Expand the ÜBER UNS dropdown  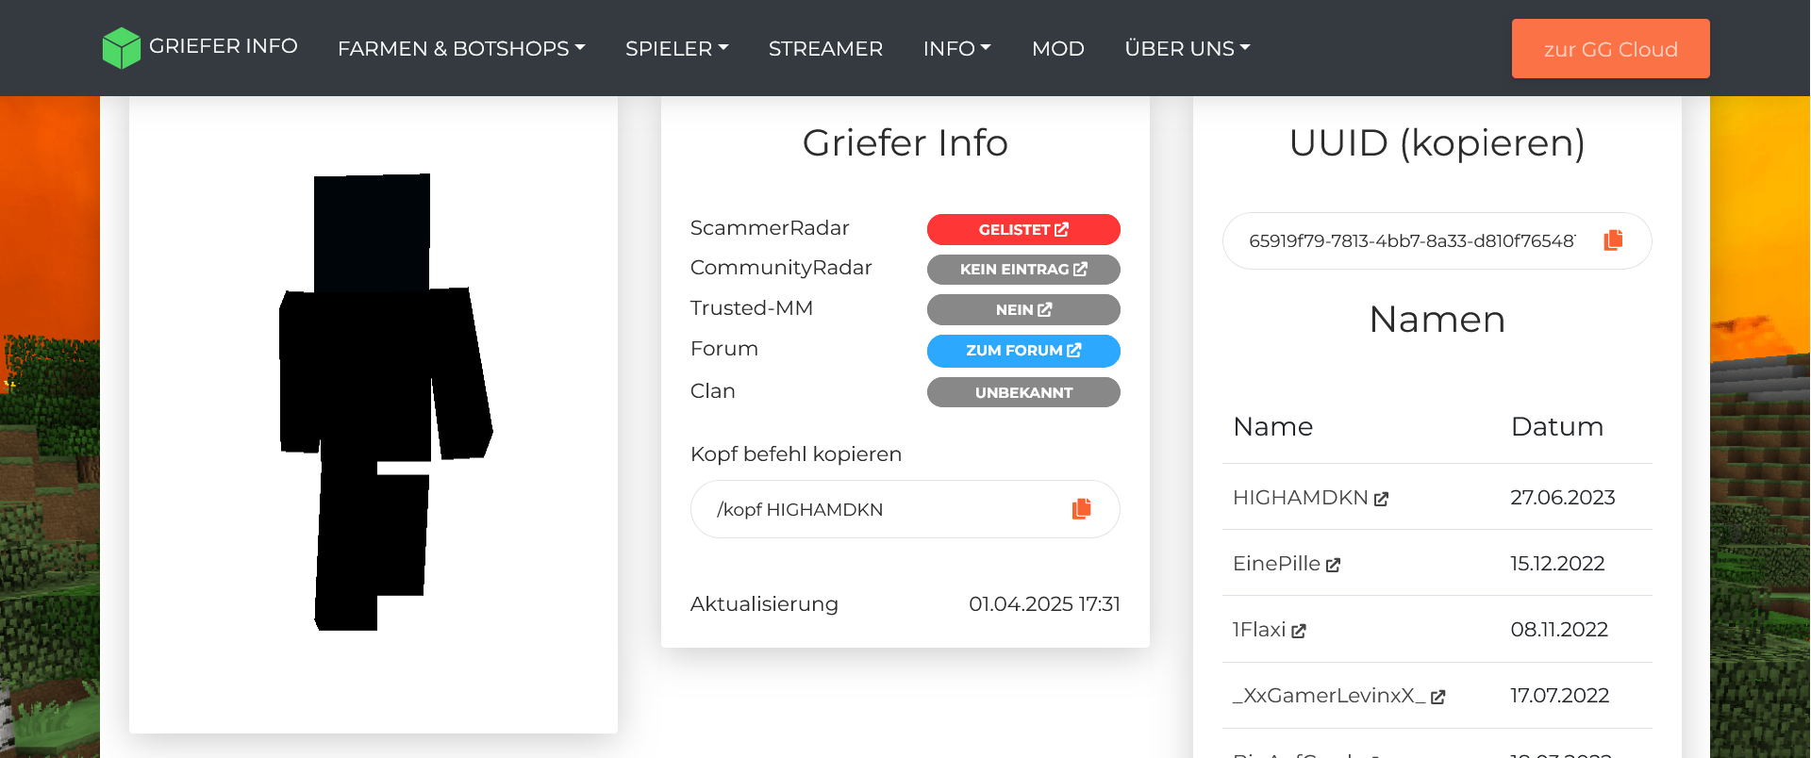tap(1187, 48)
